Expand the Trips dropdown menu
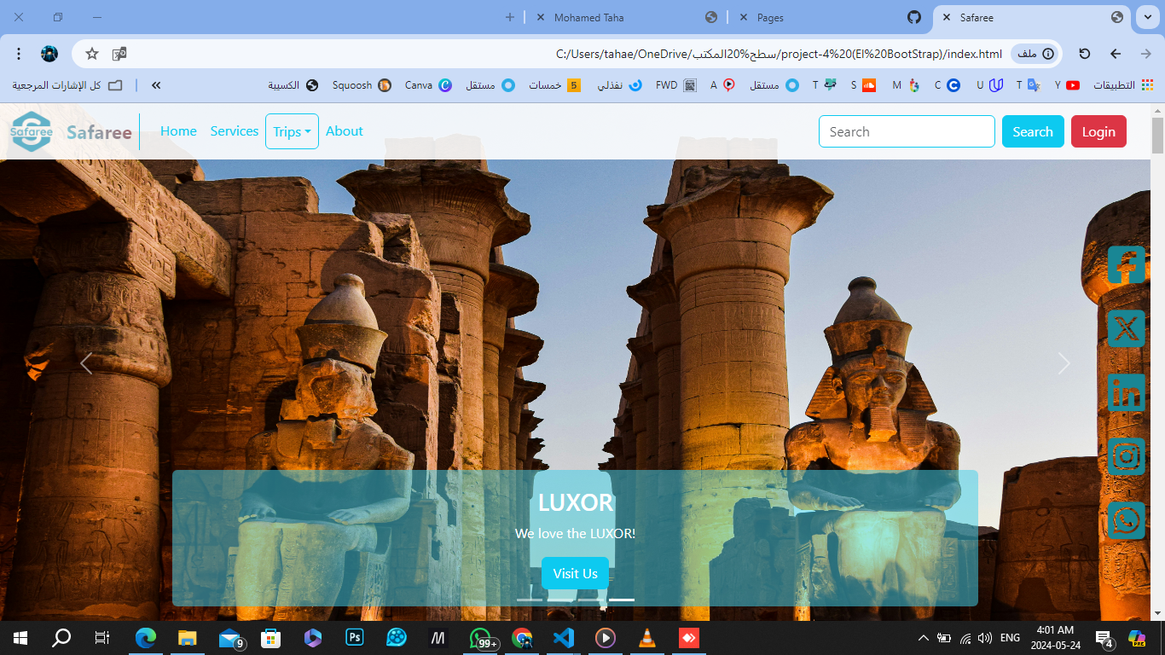 292,131
